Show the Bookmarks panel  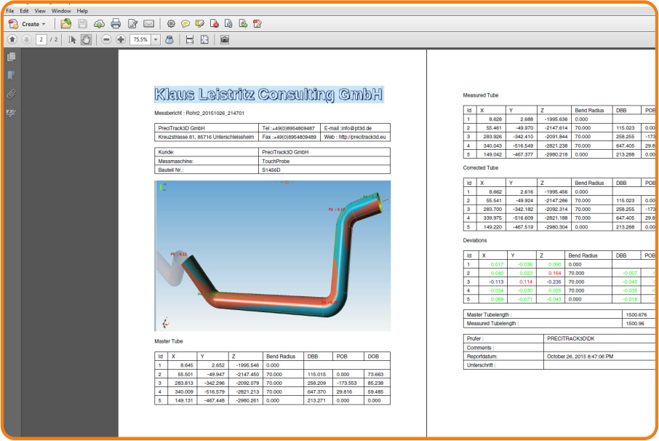click(x=11, y=75)
